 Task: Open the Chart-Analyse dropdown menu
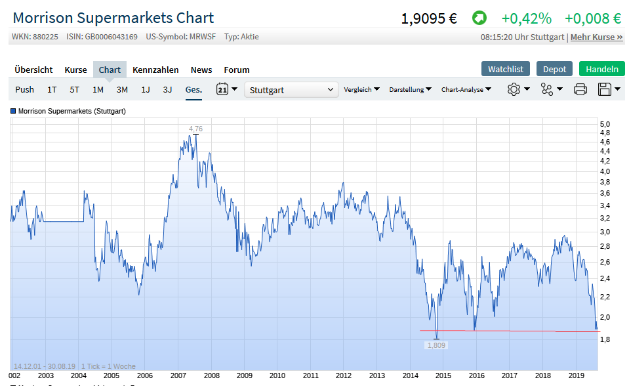[466, 89]
